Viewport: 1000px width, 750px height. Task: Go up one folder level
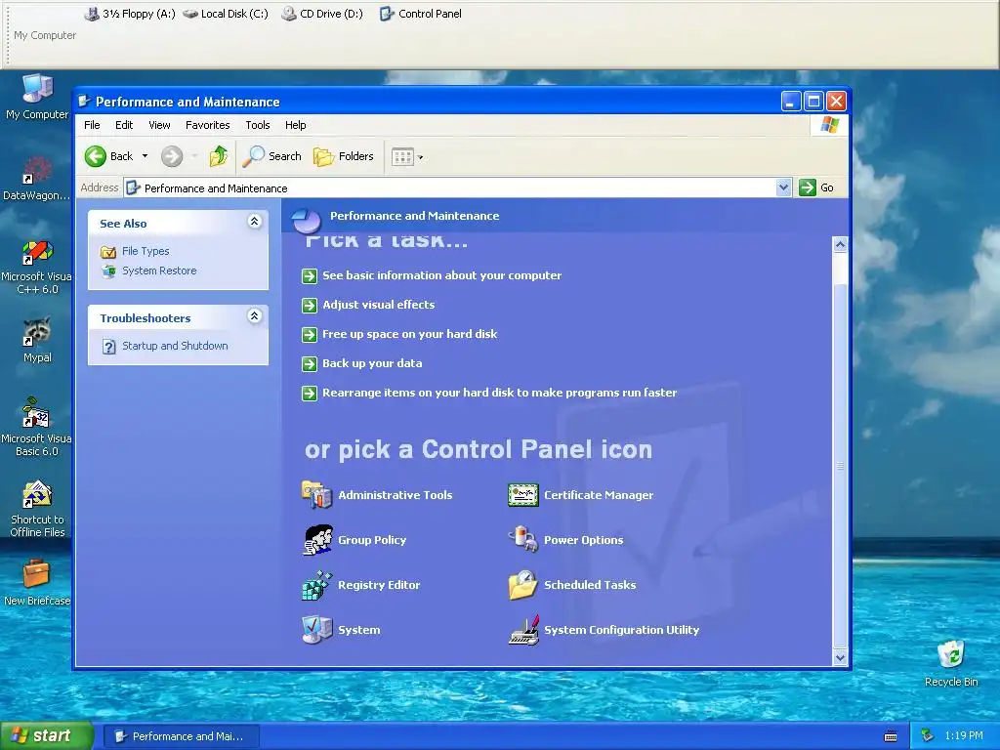218,156
